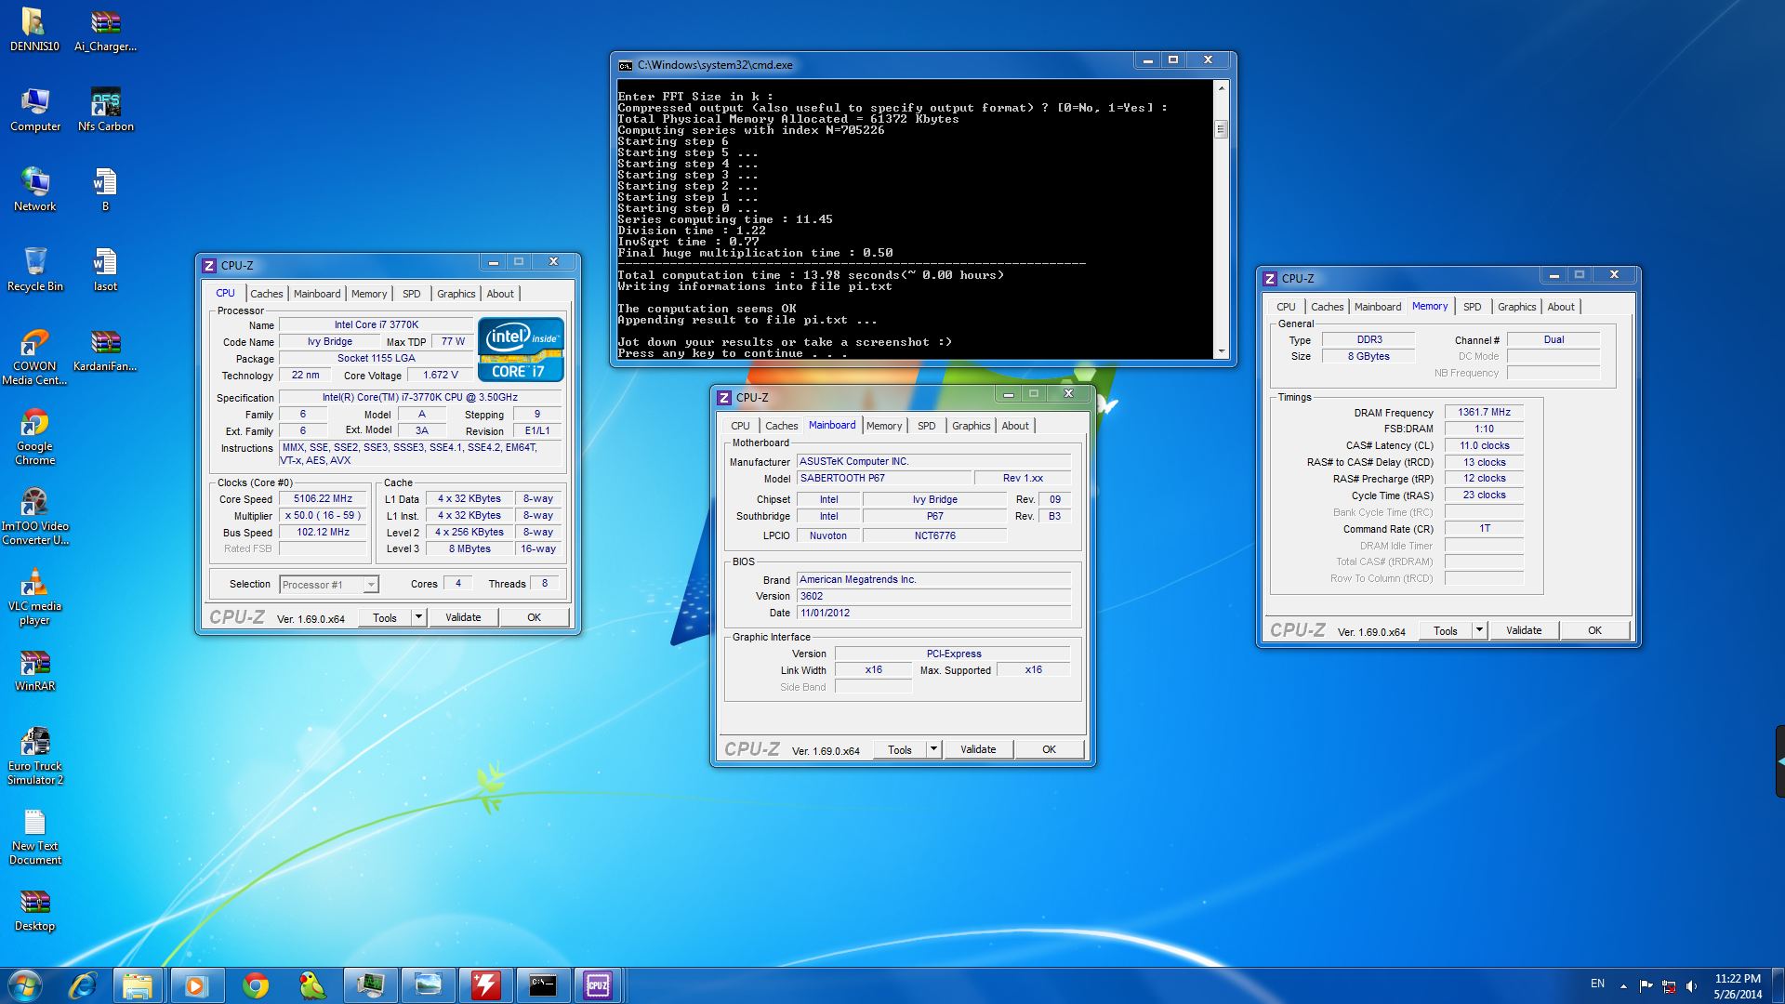Click the Chrome taskbar icon
The width and height of the screenshot is (1785, 1004).
tap(255, 985)
